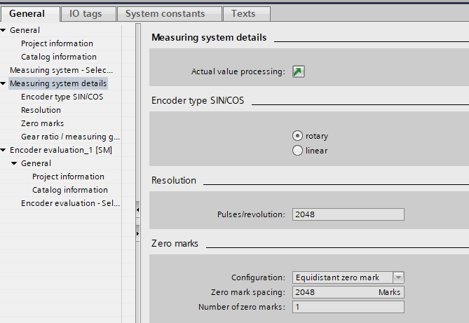The image size is (469, 323).
Task: Collapse Encoder evaluation_1 [SM] node
Action: (x=4, y=150)
